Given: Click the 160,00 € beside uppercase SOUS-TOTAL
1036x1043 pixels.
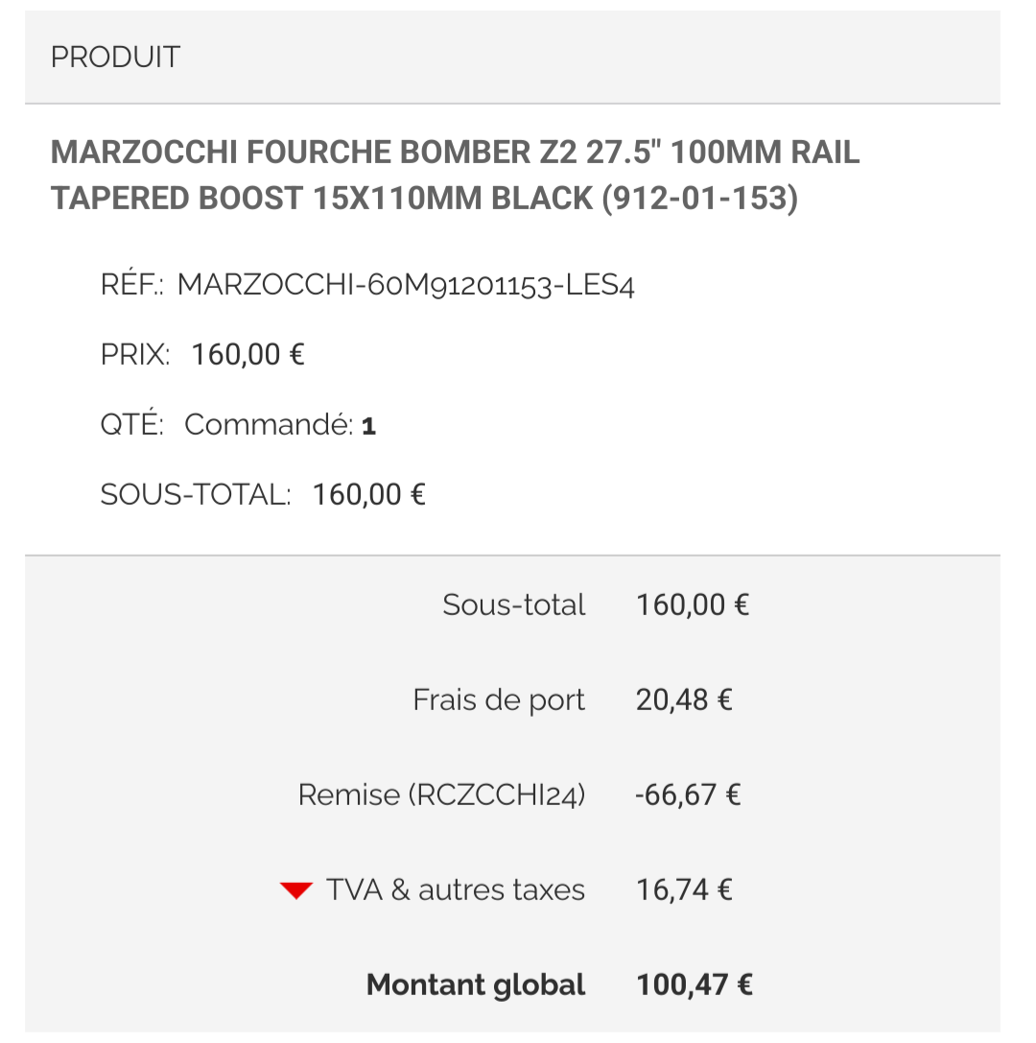Looking at the screenshot, I should tap(369, 495).
